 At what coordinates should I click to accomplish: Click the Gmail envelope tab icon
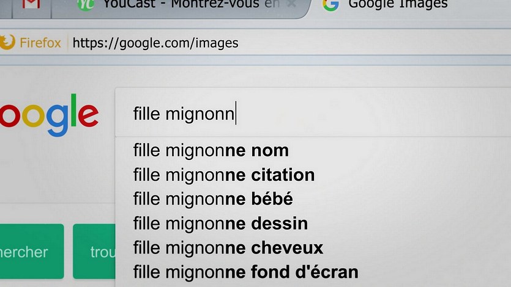[31, 4]
